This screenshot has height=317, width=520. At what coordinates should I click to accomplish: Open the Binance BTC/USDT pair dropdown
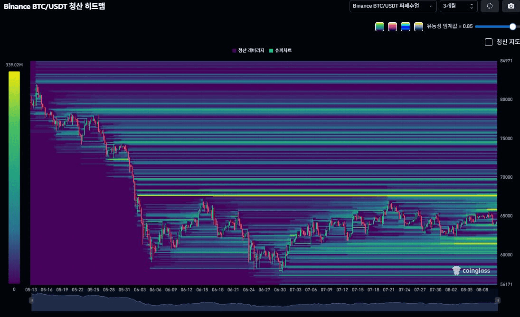(x=393, y=6)
